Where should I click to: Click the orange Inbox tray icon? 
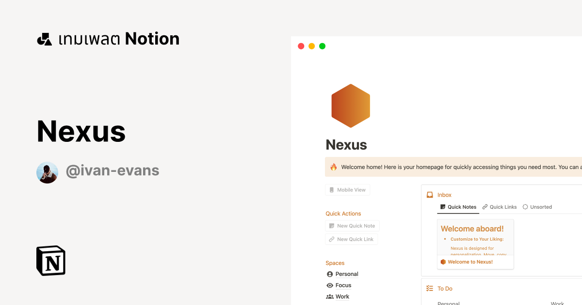point(430,195)
